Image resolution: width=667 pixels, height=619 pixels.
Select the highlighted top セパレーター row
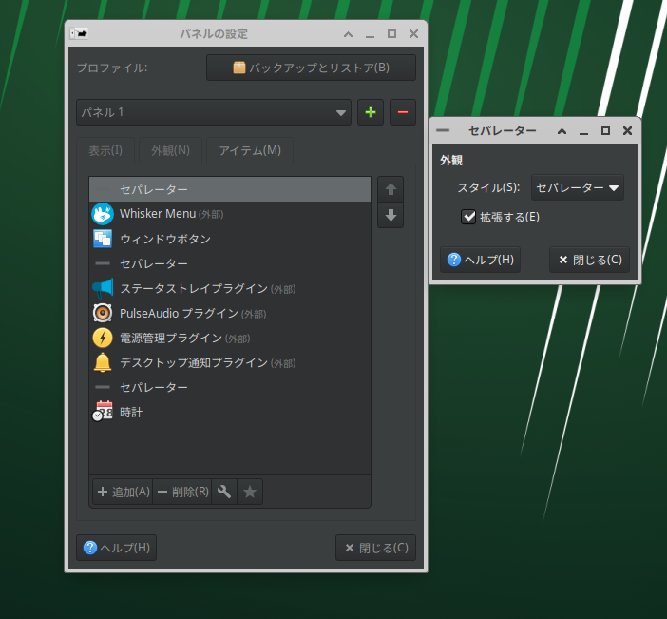[230, 189]
